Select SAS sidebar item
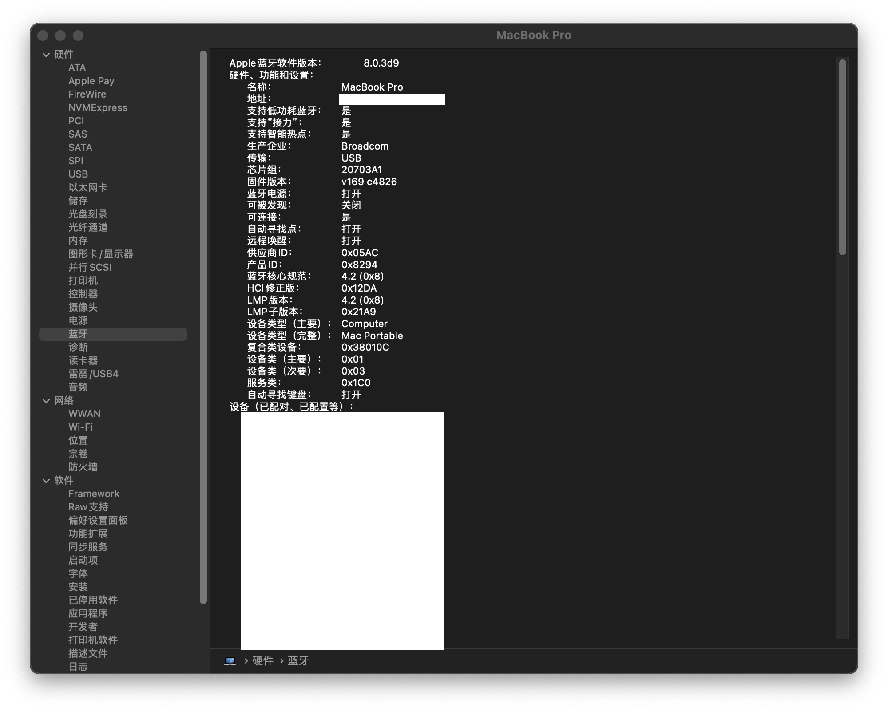888x711 pixels. [78, 134]
